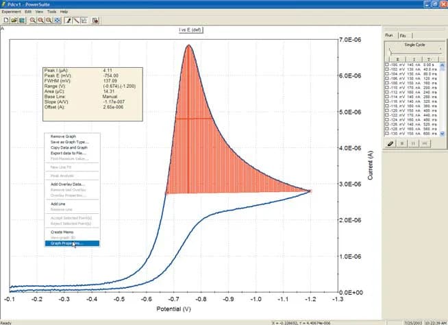Select the second magnifier zoom icon
Screen dimensions: 448x325
point(41,21)
